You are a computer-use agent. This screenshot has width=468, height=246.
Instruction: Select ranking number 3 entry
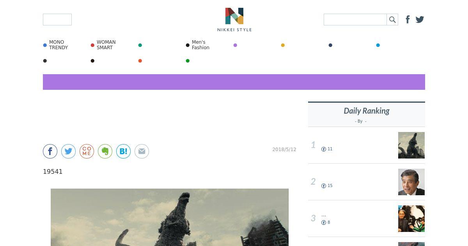pyautogui.click(x=367, y=219)
